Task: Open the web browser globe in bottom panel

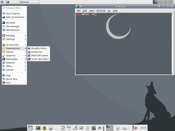Action: 51,128
